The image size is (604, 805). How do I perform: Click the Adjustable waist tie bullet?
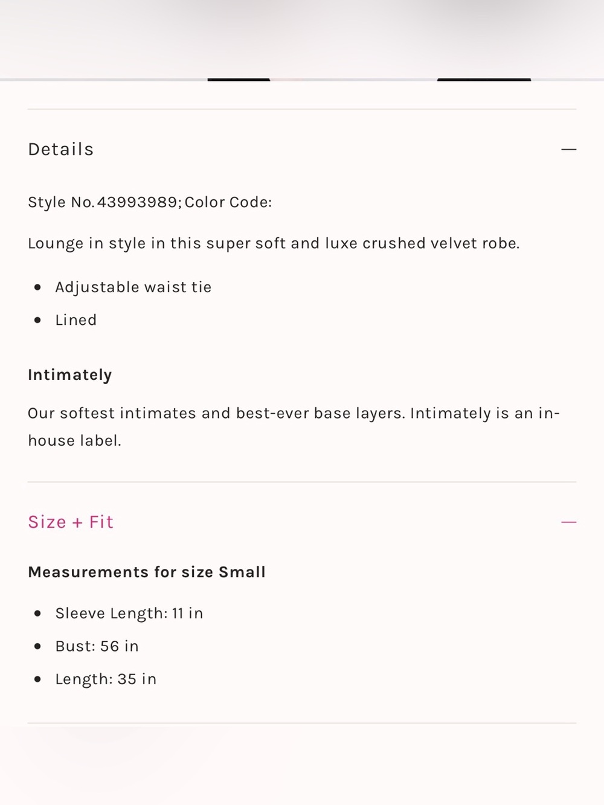[133, 287]
